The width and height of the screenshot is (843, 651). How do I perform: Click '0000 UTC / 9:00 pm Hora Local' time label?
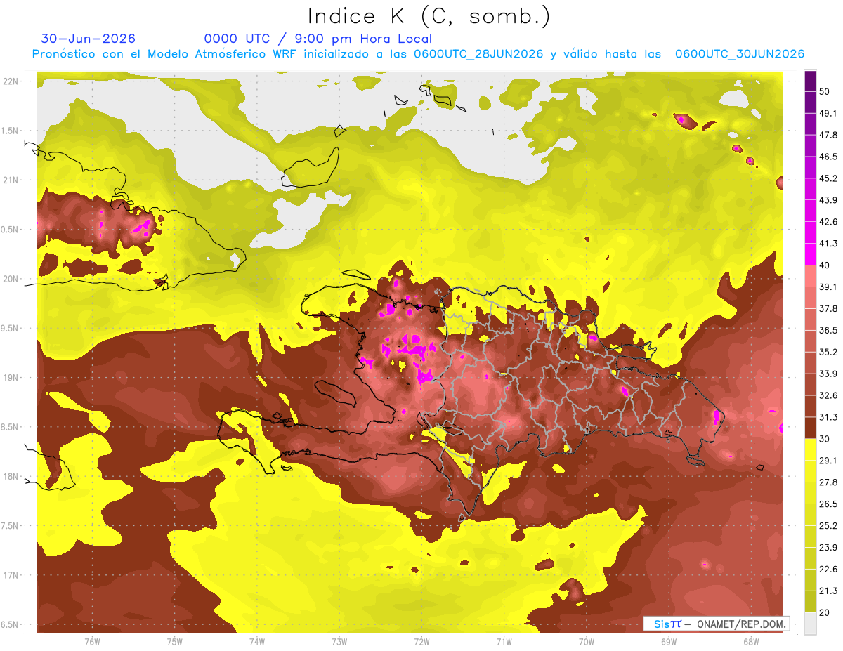point(318,39)
